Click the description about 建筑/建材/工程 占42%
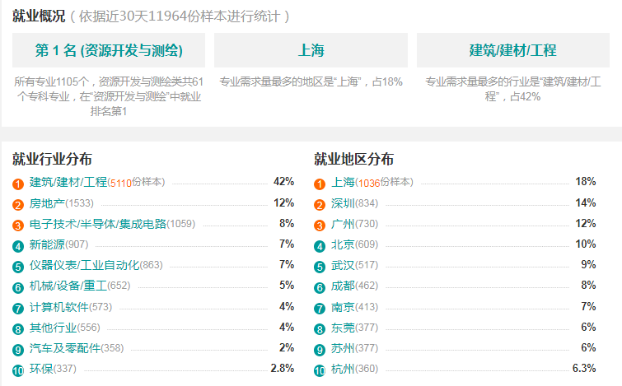Viewport: 622px width, 386px height. tap(513, 89)
